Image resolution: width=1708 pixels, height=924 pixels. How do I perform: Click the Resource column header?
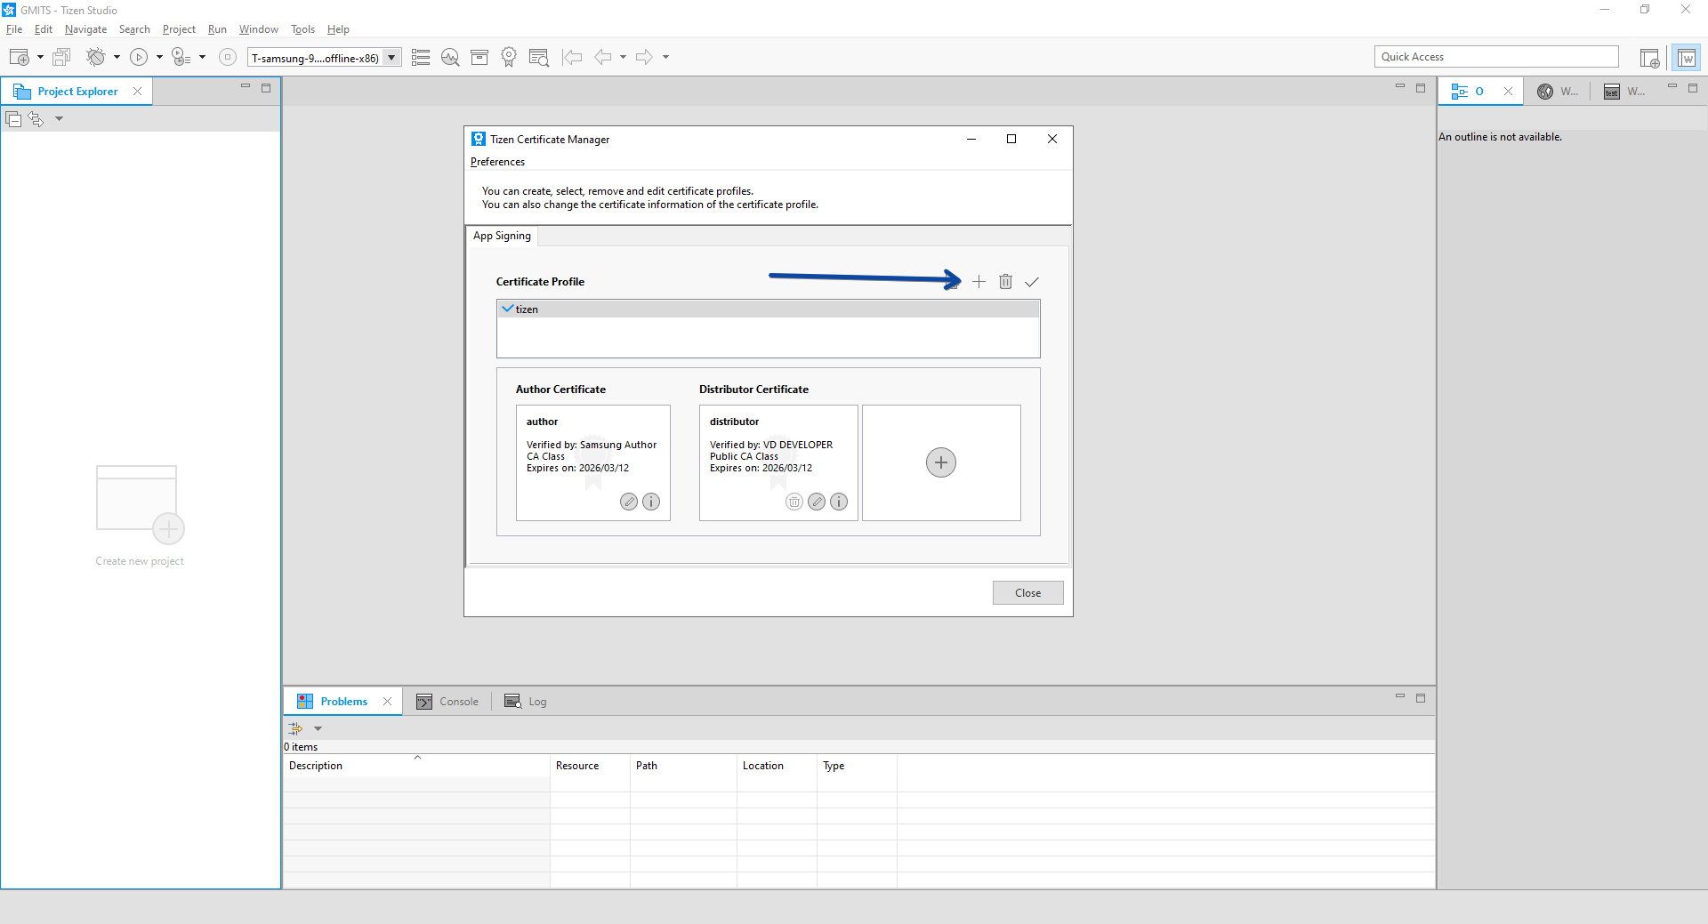pyautogui.click(x=590, y=766)
